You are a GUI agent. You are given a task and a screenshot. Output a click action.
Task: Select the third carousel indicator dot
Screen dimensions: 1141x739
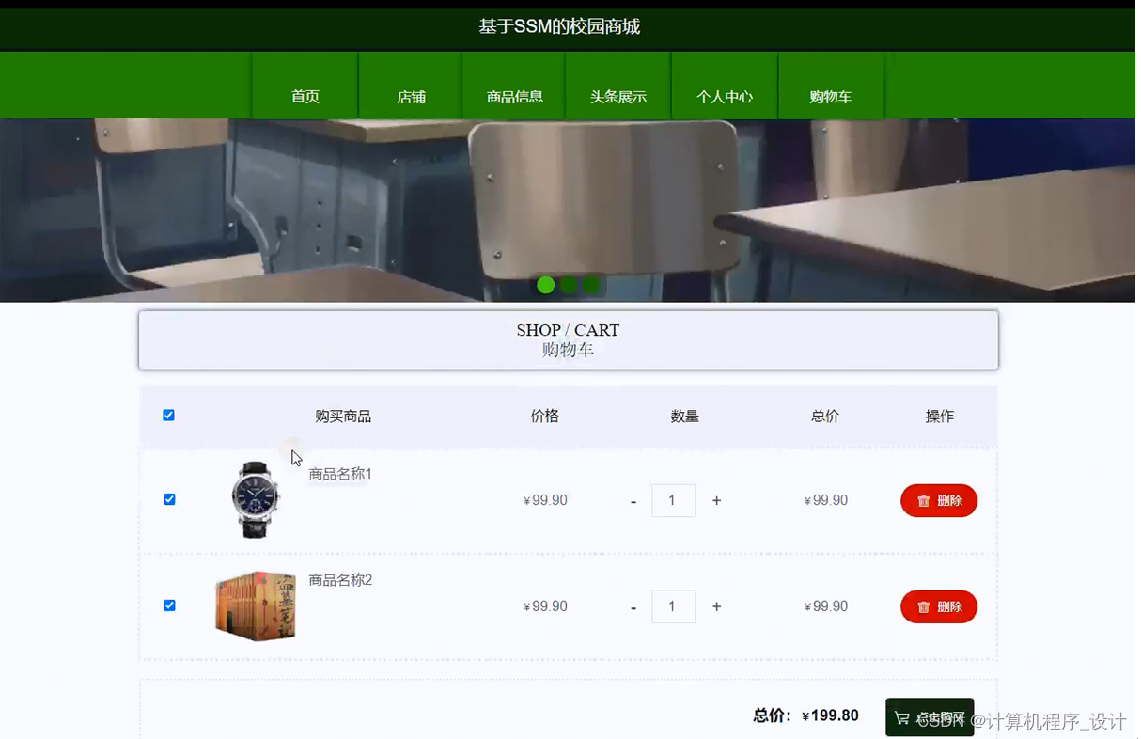coord(590,285)
